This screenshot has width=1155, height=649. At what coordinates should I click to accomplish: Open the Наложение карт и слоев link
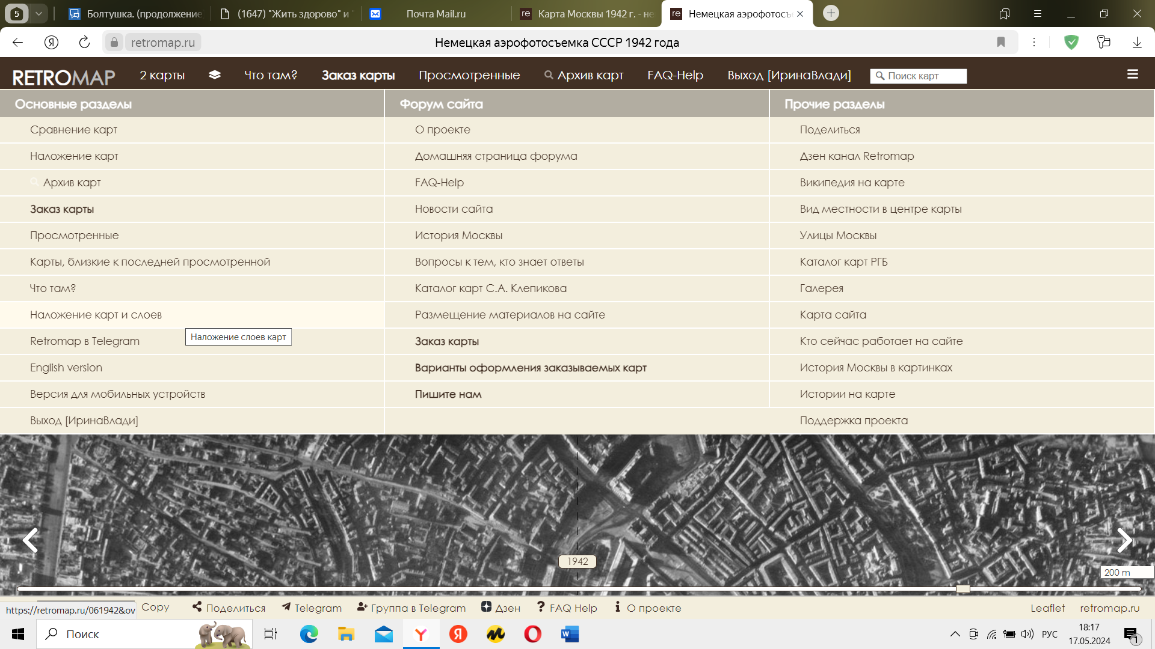(96, 315)
